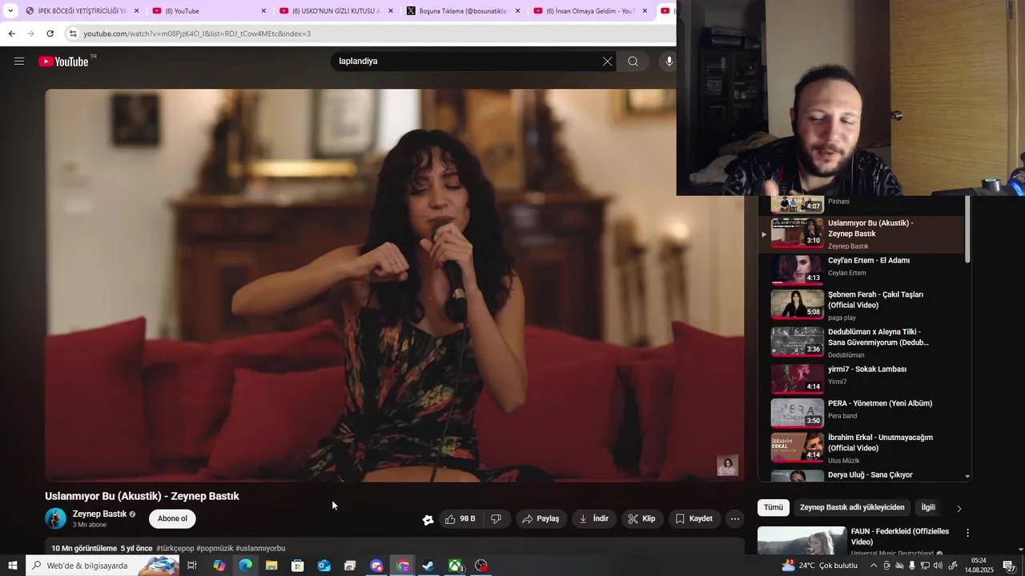Open Steam from the taskbar

[x=428, y=566]
